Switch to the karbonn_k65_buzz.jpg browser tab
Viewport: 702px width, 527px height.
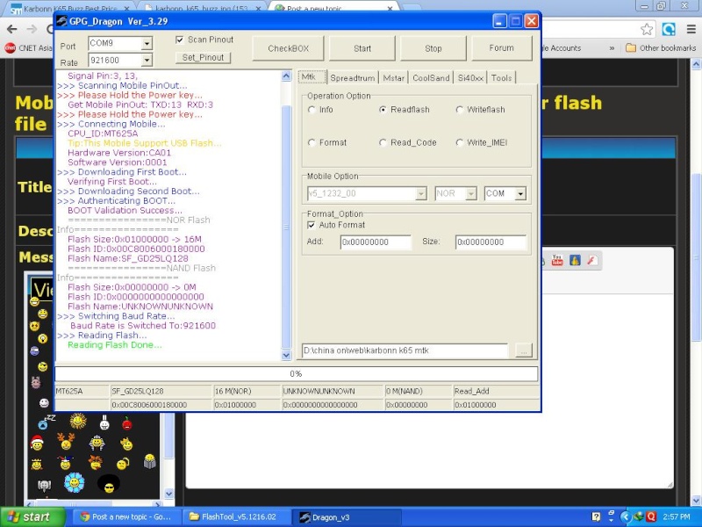tap(201, 8)
